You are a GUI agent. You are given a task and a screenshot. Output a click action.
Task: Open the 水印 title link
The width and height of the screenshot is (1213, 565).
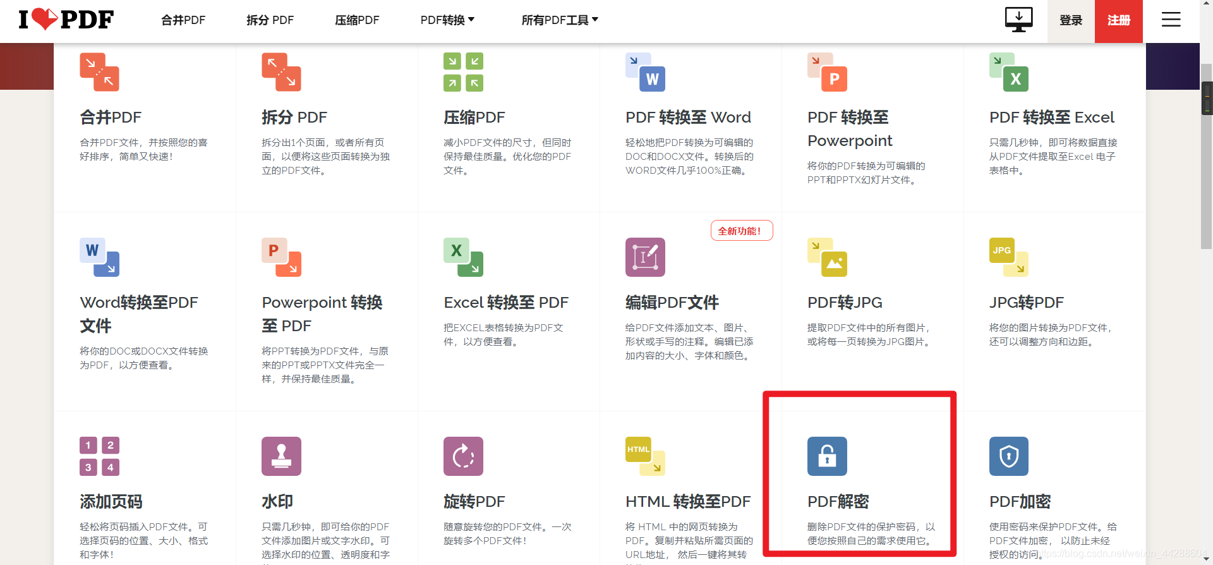pos(277,502)
